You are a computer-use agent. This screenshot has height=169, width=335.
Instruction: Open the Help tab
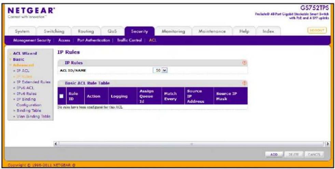[244, 31]
